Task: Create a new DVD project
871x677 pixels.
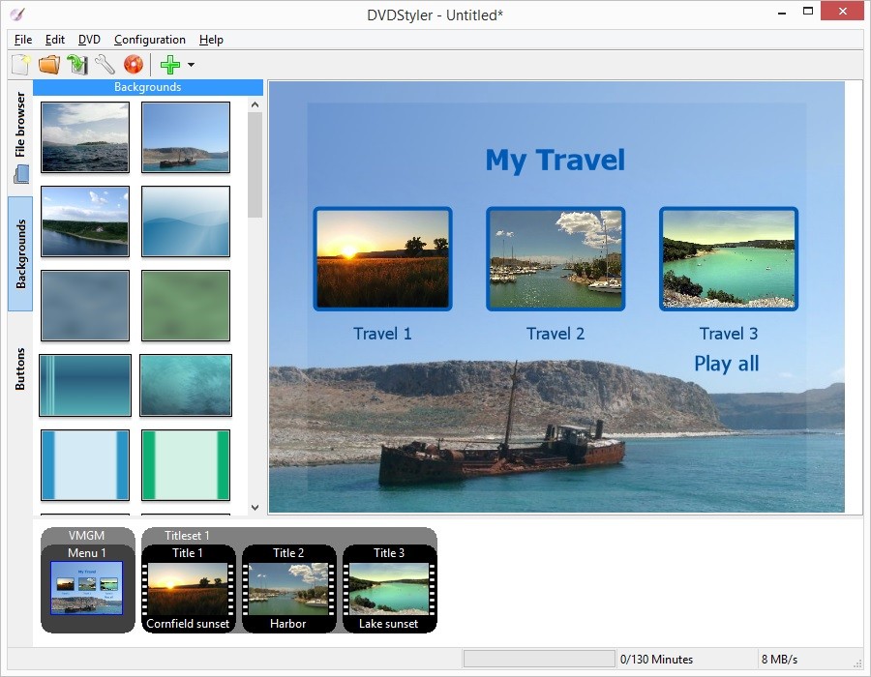Action: pyautogui.click(x=21, y=64)
